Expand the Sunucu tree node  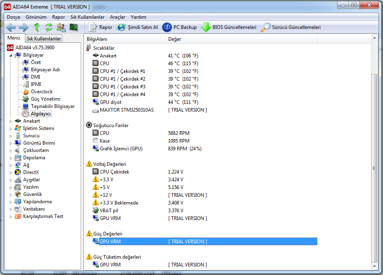[11, 136]
